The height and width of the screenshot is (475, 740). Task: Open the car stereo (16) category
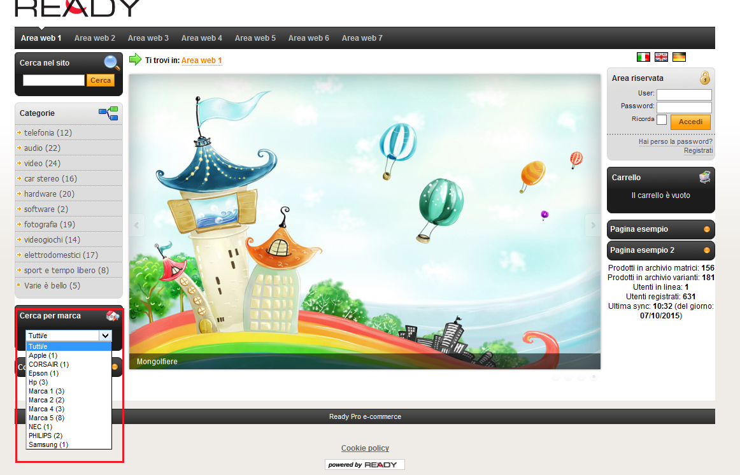tap(50, 179)
